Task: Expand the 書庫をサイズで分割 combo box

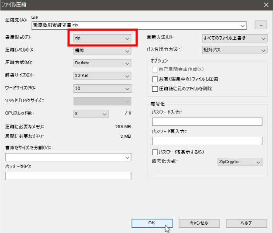Action: coord(68,157)
